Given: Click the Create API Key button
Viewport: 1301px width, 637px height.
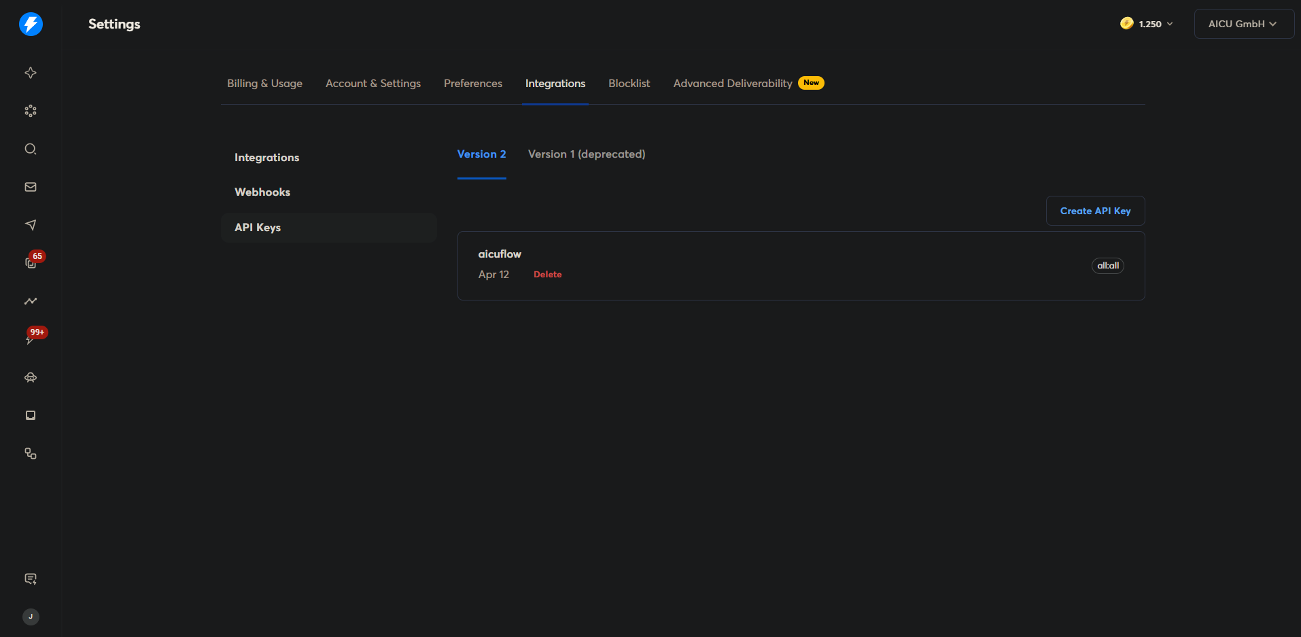Looking at the screenshot, I should coord(1095,211).
